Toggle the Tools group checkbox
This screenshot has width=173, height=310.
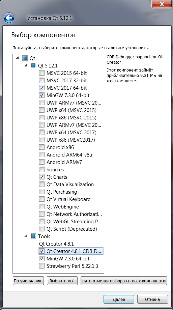[33, 236]
